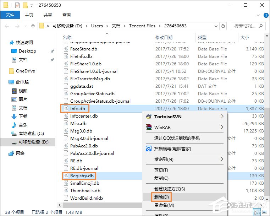This screenshot has height=216, width=270.
Task: Click the Desktop folder icon in Quick access
Action: coord(14,51)
